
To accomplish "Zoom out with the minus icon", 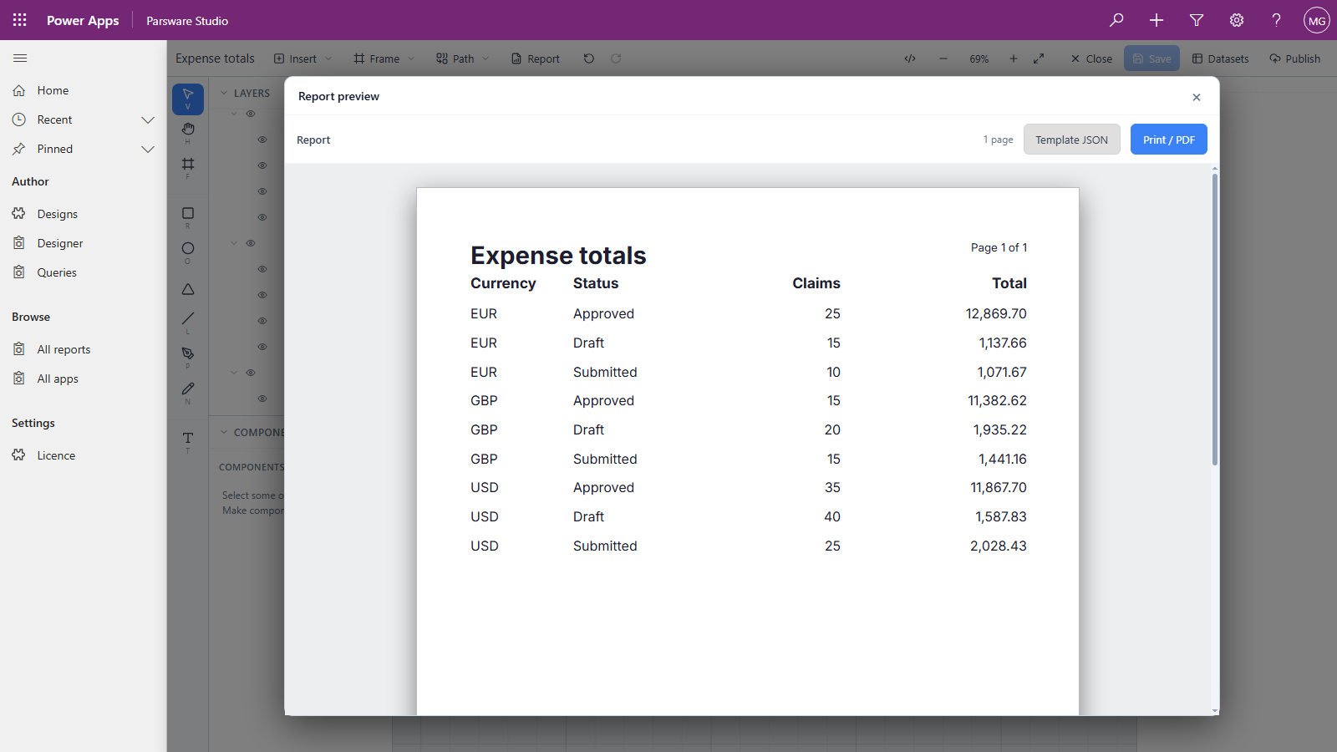I will (x=943, y=58).
